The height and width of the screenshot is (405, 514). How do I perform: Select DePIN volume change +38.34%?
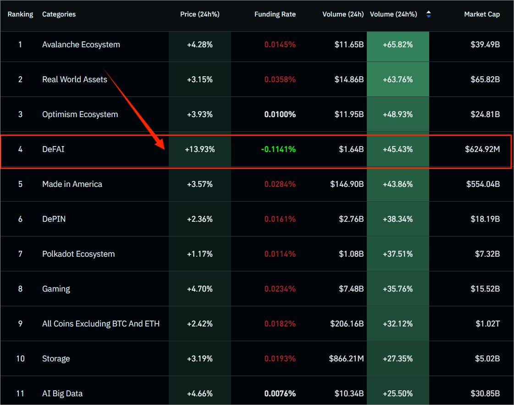tap(398, 219)
